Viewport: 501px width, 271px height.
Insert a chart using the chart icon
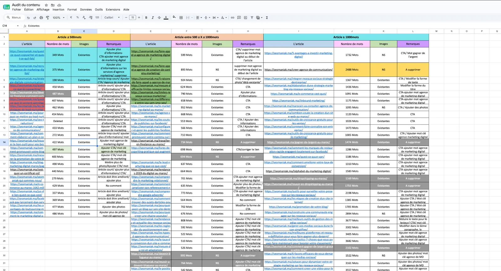(245, 18)
